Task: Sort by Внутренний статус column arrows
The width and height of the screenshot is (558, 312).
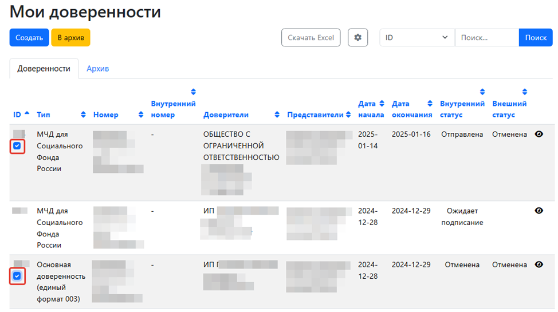Action: coord(482,92)
